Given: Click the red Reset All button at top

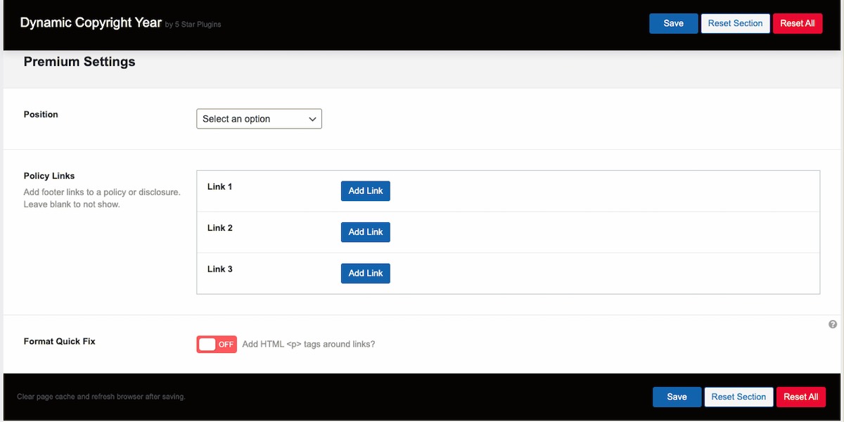Looking at the screenshot, I should point(797,23).
